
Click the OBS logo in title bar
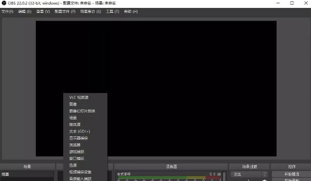(x=4, y=3)
